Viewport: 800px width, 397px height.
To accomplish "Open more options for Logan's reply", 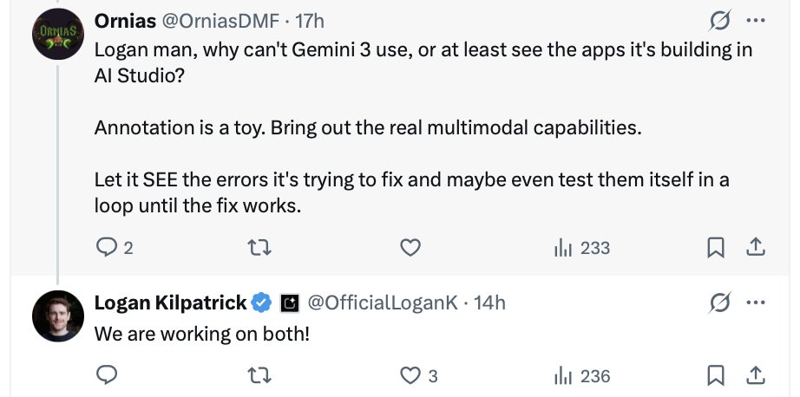I will pos(756,303).
